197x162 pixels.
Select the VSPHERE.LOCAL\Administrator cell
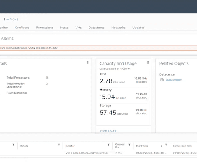(87, 153)
